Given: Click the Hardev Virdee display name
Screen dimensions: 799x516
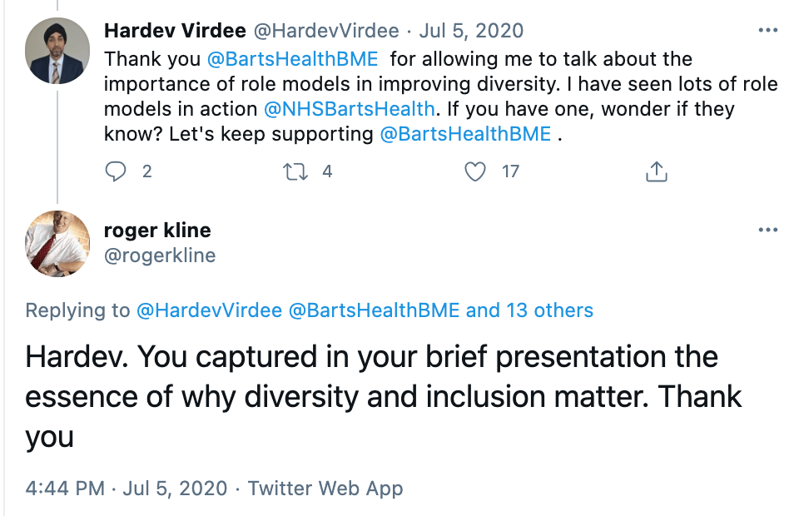Looking at the screenshot, I should click(x=173, y=32).
